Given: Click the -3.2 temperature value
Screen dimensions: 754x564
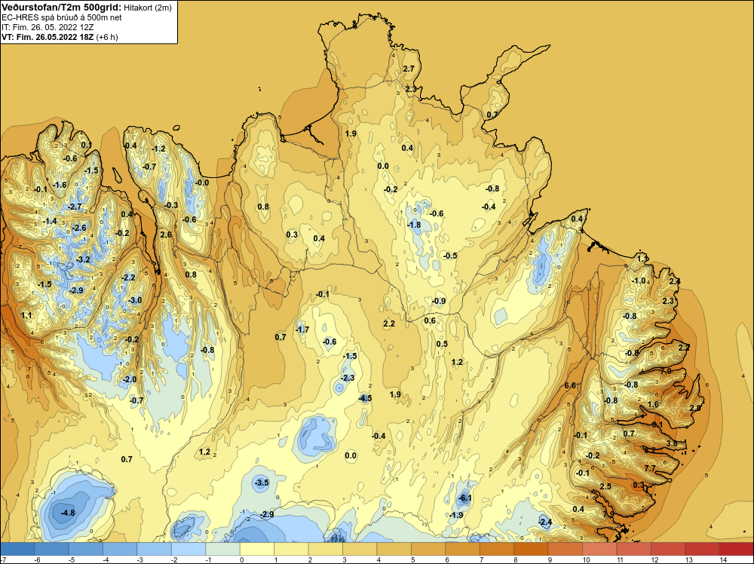Looking at the screenshot, I should click(x=83, y=259).
